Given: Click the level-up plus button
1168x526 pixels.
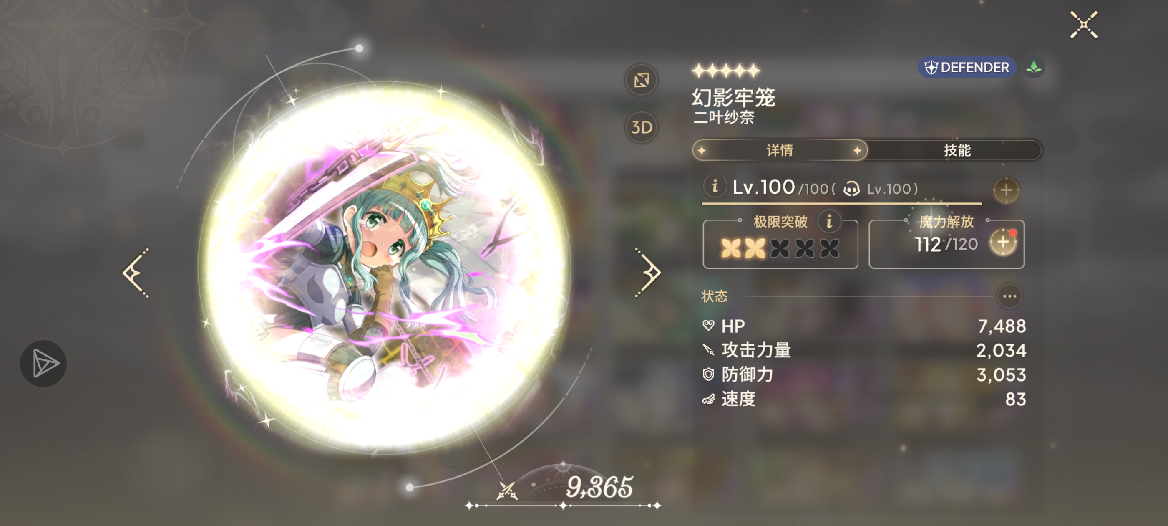Looking at the screenshot, I should 1006,190.
